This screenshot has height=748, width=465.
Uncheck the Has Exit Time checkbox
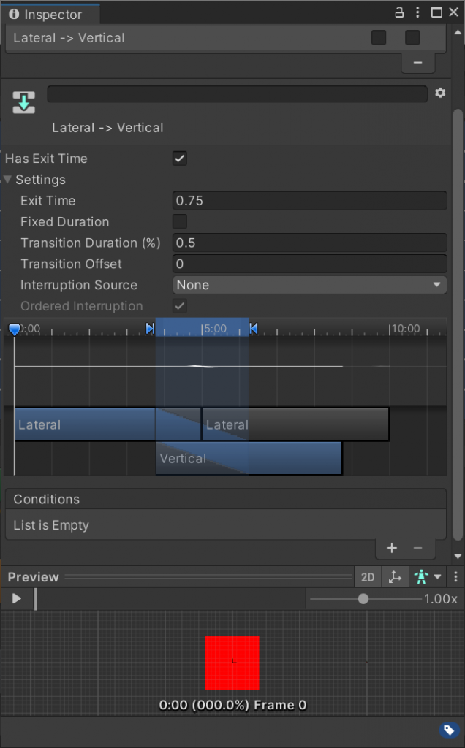click(x=180, y=159)
